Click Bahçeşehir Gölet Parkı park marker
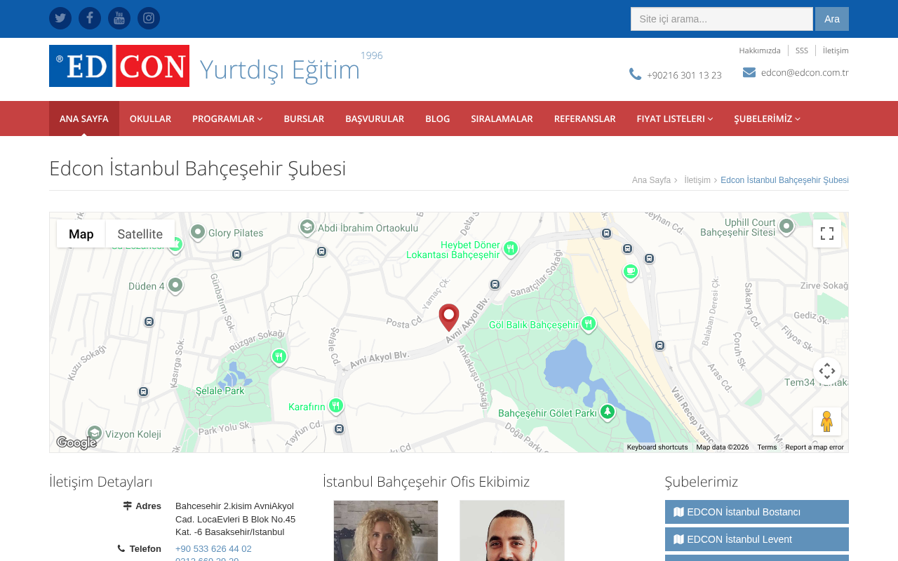898x561 pixels. click(608, 412)
